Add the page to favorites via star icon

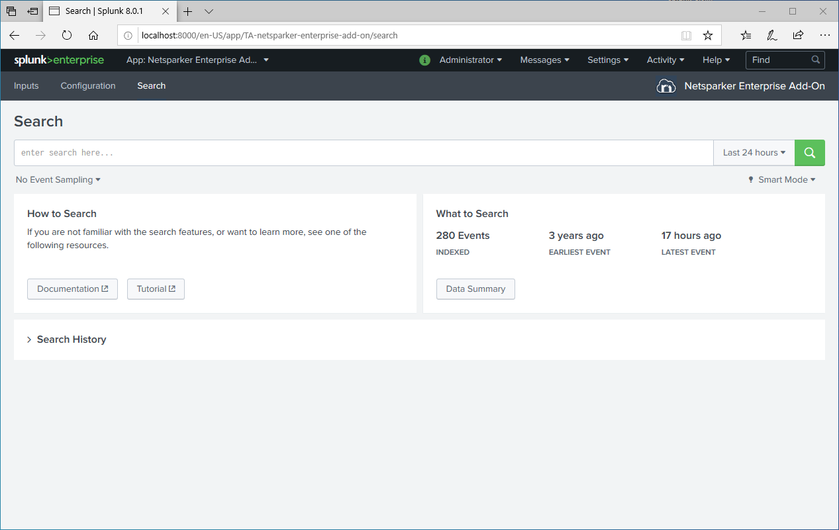click(708, 35)
